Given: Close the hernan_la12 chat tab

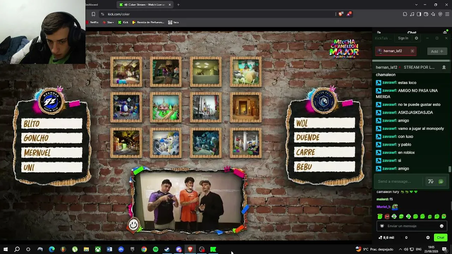Looking at the screenshot, I should 412,51.
